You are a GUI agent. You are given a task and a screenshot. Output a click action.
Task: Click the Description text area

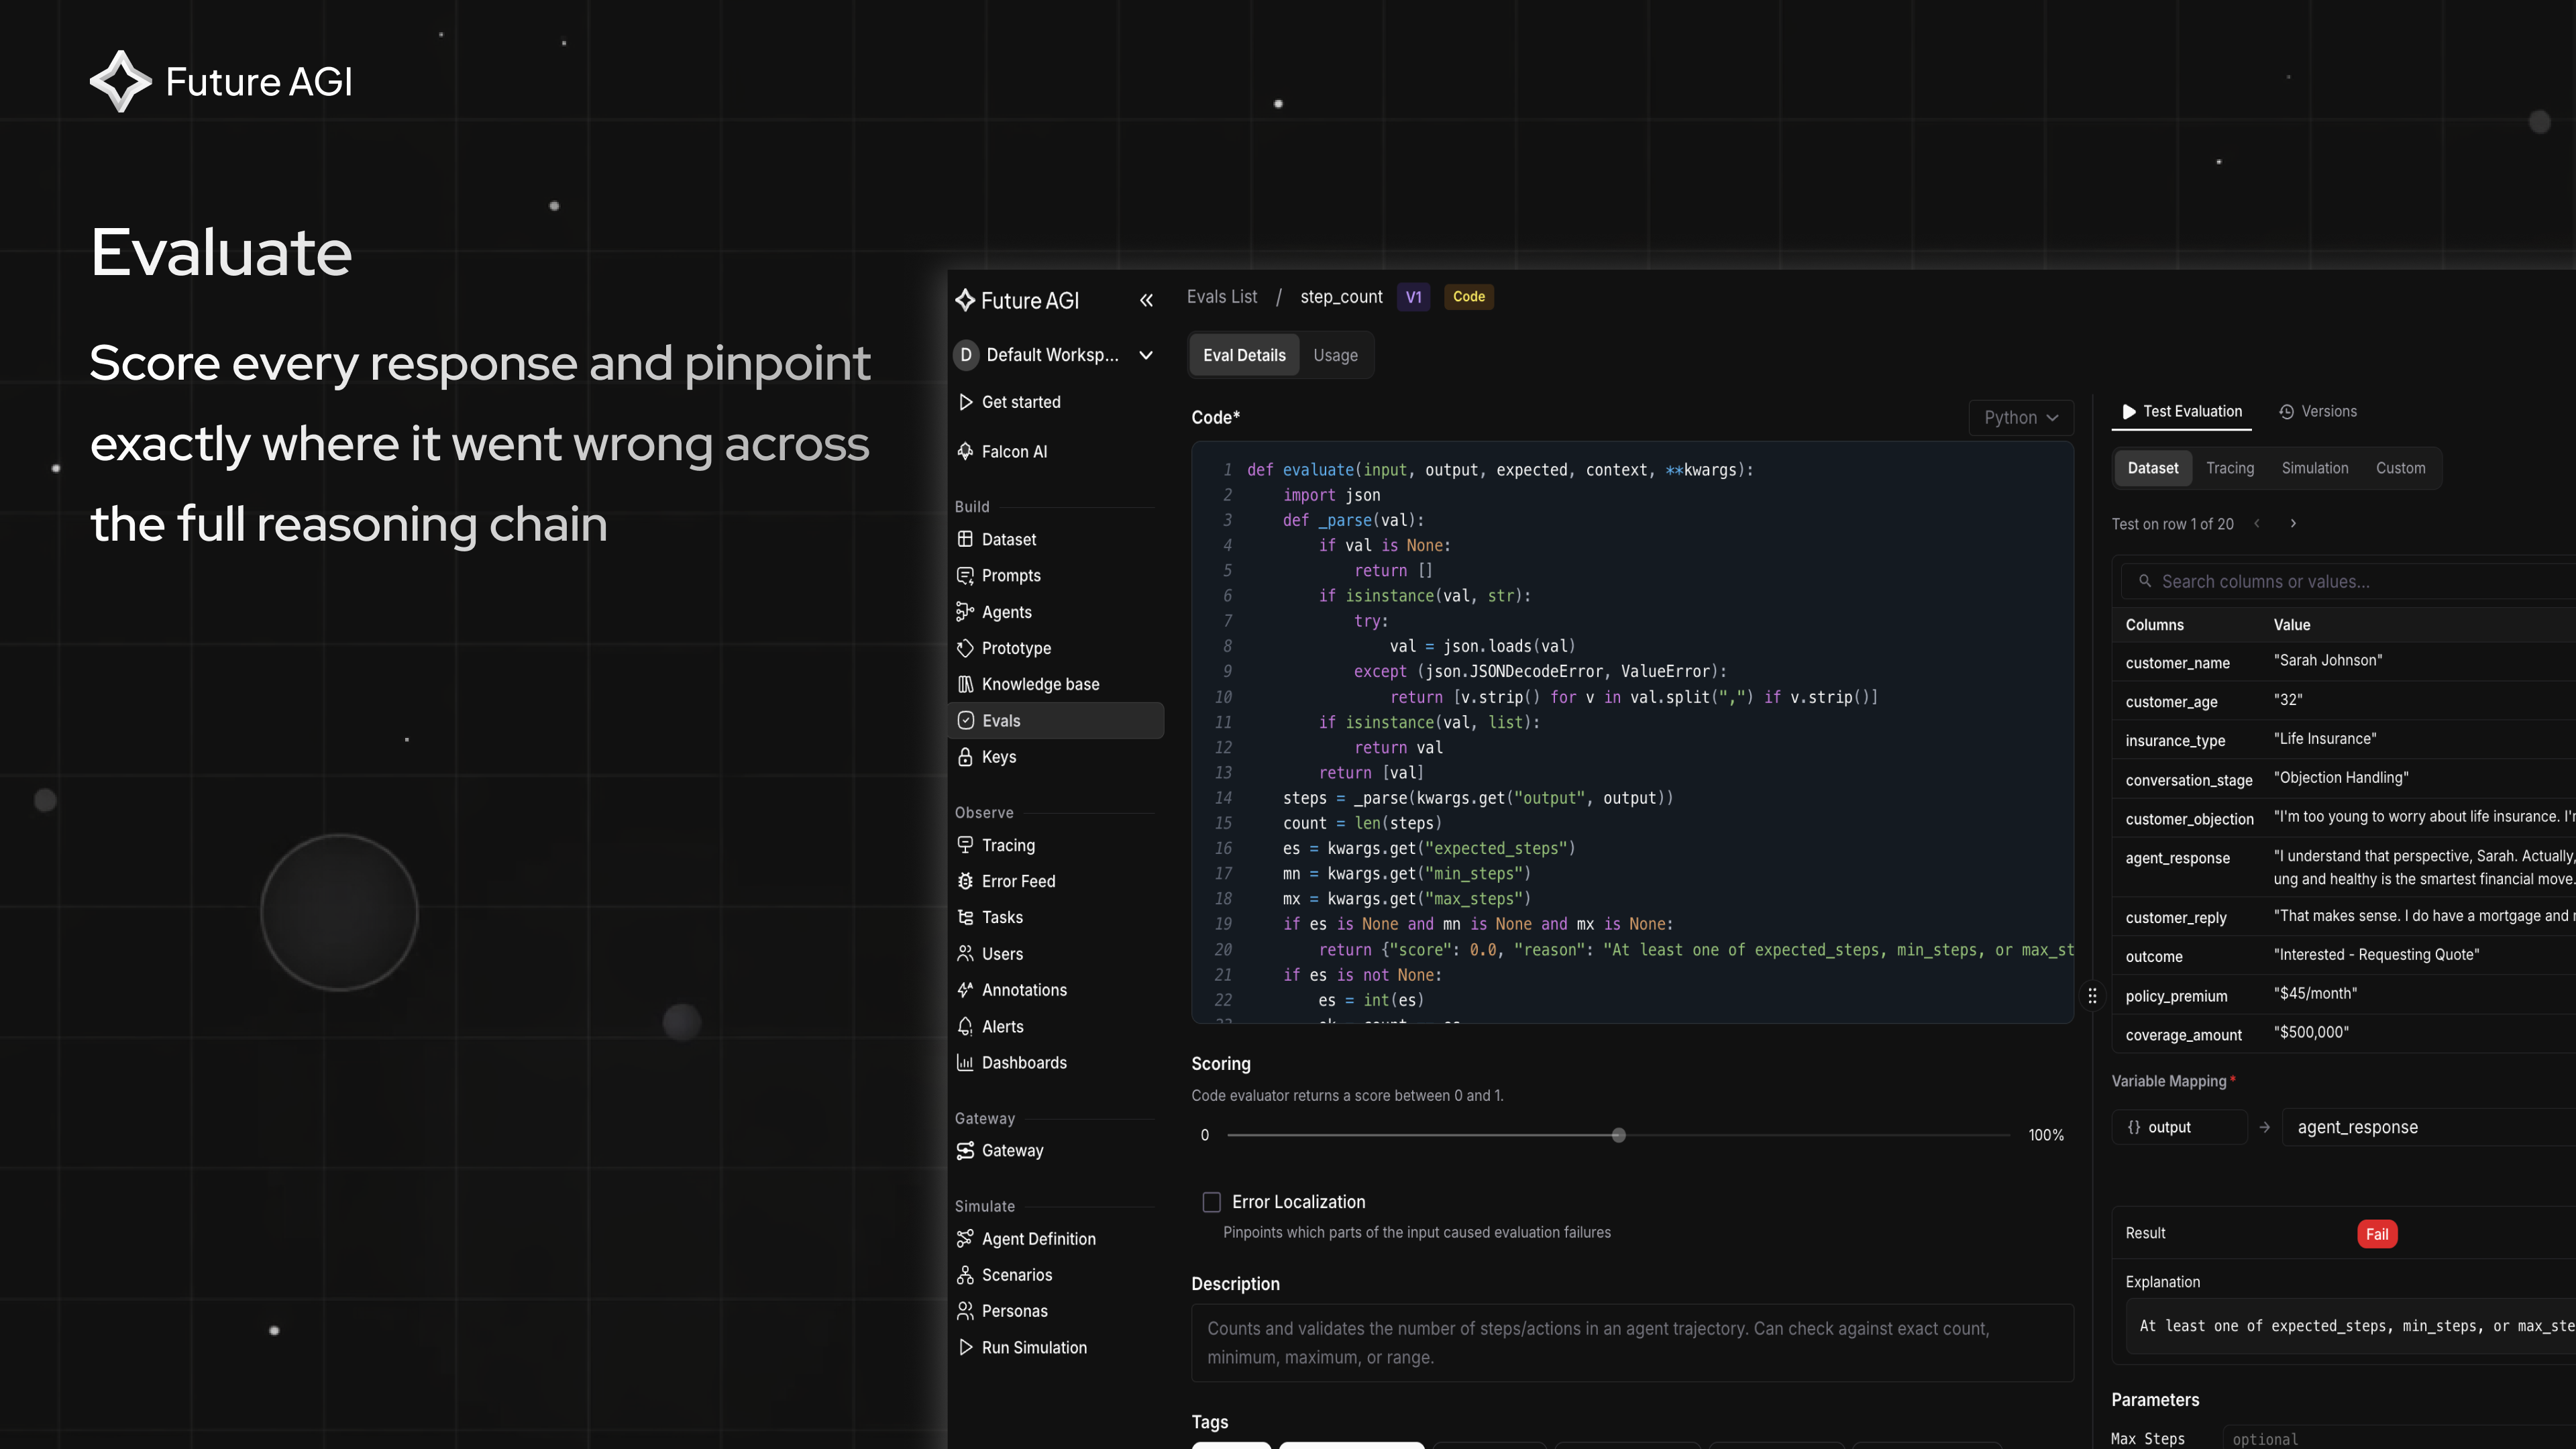click(x=1632, y=1343)
